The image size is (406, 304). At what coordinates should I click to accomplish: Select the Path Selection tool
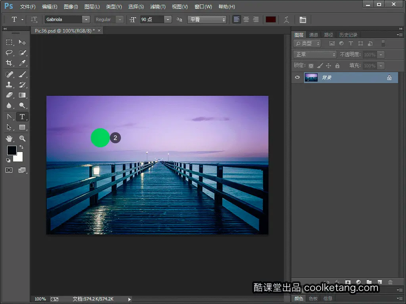click(10, 127)
